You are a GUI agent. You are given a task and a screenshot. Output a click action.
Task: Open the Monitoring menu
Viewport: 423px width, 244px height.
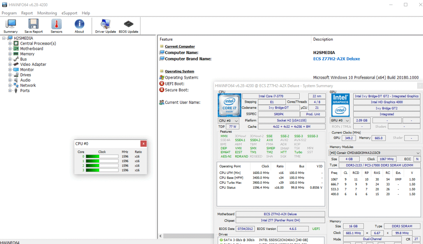tap(47, 13)
